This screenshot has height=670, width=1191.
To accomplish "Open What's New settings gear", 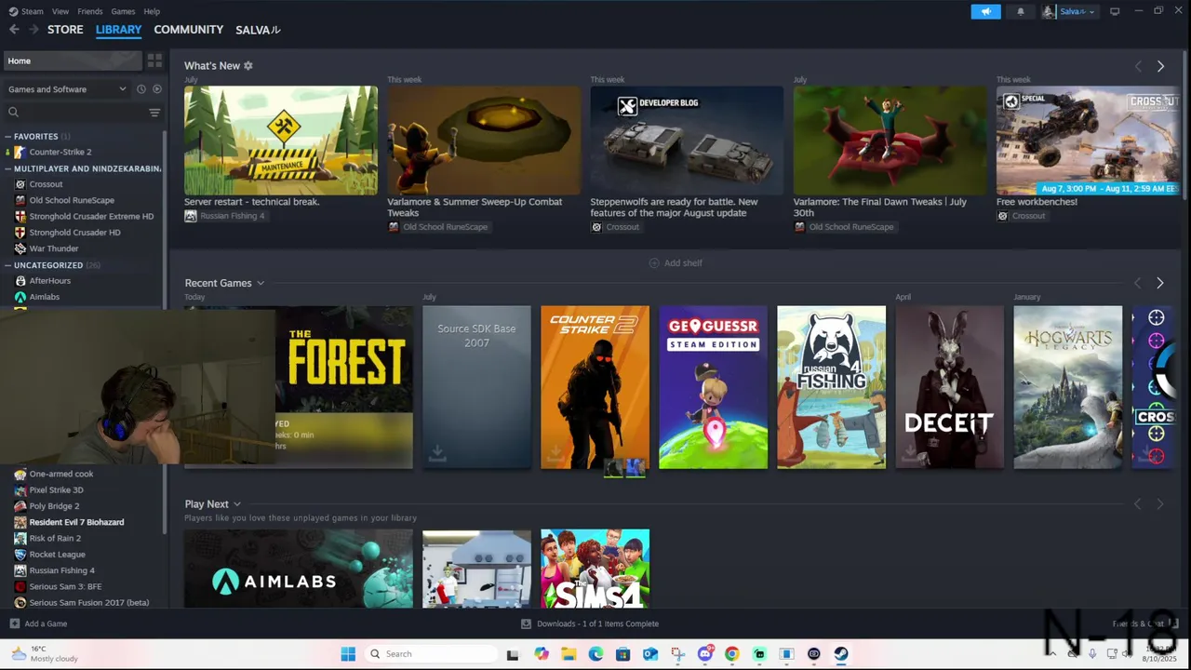I will (x=248, y=66).
